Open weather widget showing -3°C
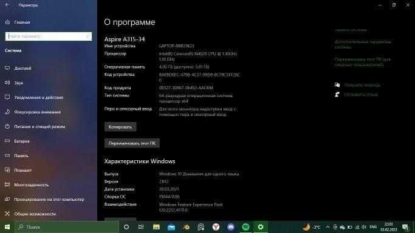Image resolution: width=415 pixels, height=233 pixels. pos(312,227)
